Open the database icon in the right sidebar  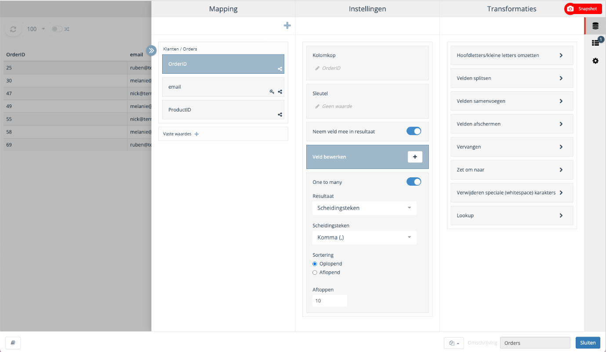tap(595, 26)
